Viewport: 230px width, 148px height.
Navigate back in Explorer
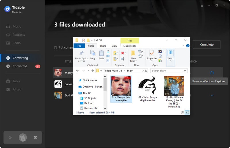77,71
